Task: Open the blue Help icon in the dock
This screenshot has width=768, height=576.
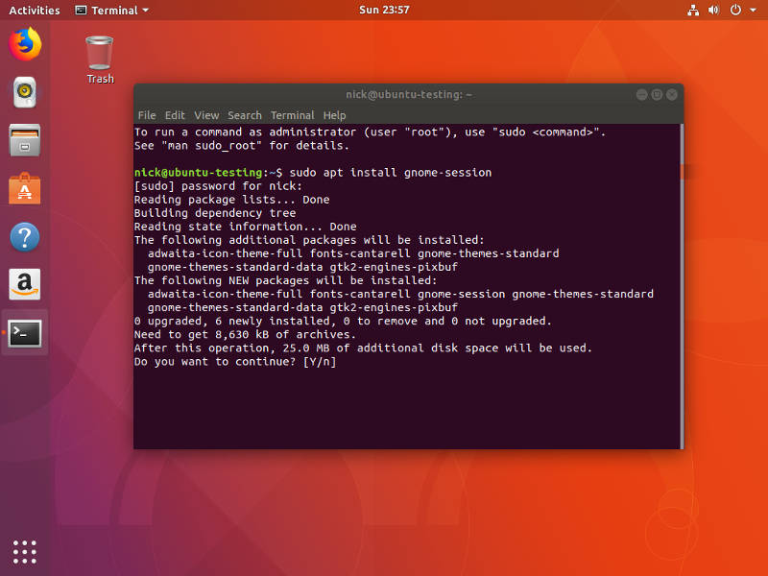Action: pos(24,237)
